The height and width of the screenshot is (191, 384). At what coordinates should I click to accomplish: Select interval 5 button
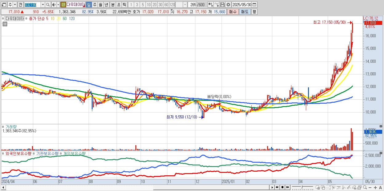coord(142,5)
